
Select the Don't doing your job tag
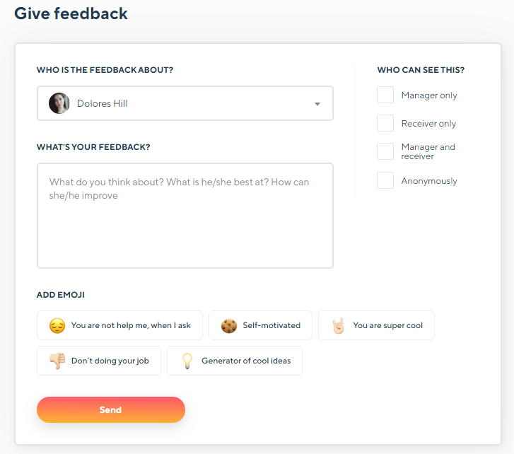click(99, 361)
